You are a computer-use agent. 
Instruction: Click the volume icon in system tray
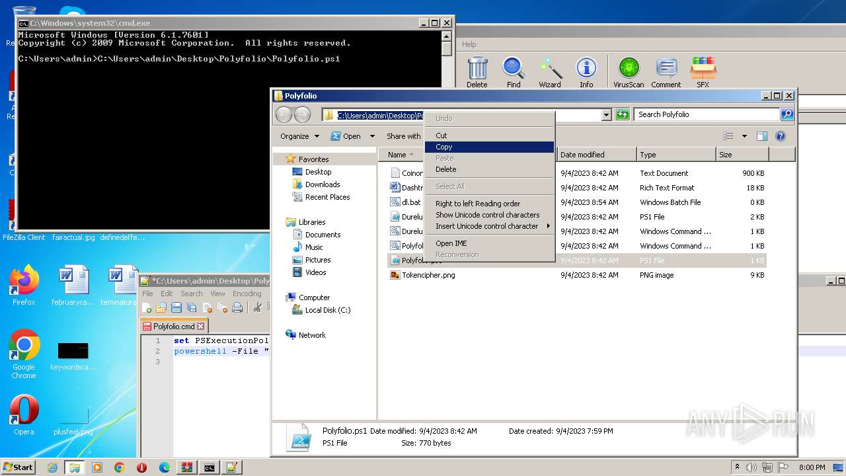pyautogui.click(x=751, y=467)
